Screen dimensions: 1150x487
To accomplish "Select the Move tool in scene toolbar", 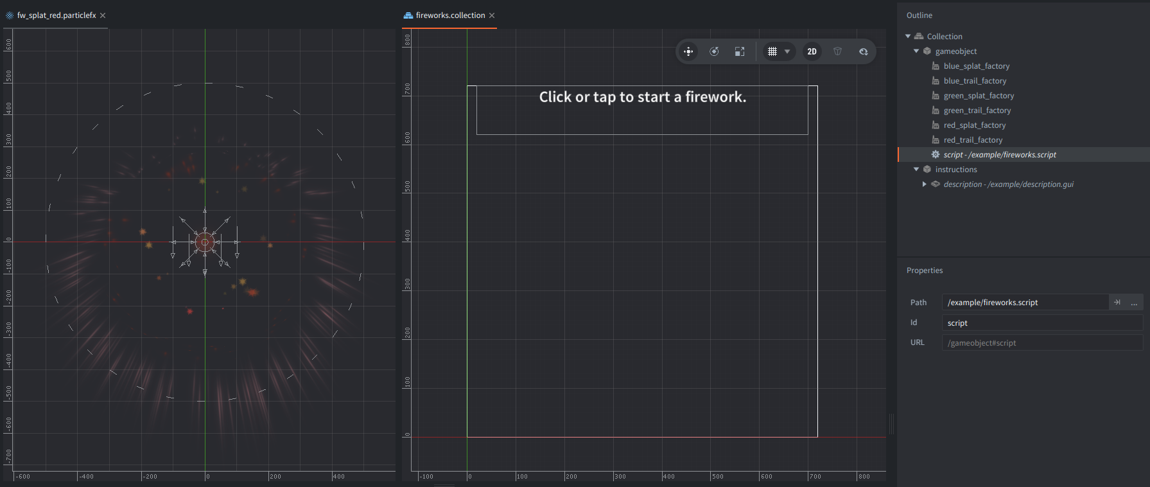I will coord(688,51).
